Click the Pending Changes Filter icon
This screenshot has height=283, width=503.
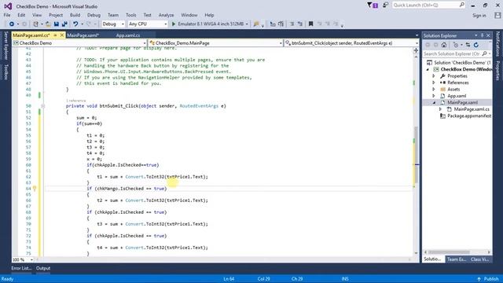pos(456,45)
